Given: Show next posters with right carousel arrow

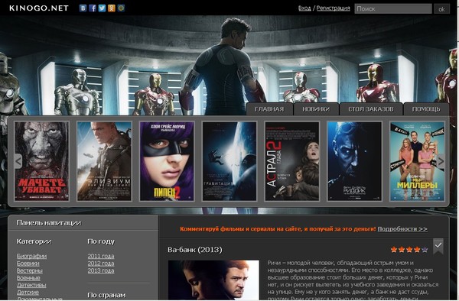Looking at the screenshot, I should [441, 161].
